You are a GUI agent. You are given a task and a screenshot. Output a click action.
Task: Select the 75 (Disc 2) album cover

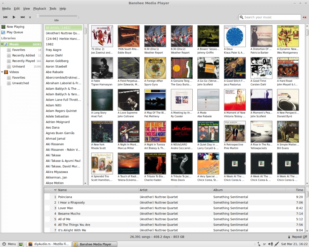pos(102,36)
